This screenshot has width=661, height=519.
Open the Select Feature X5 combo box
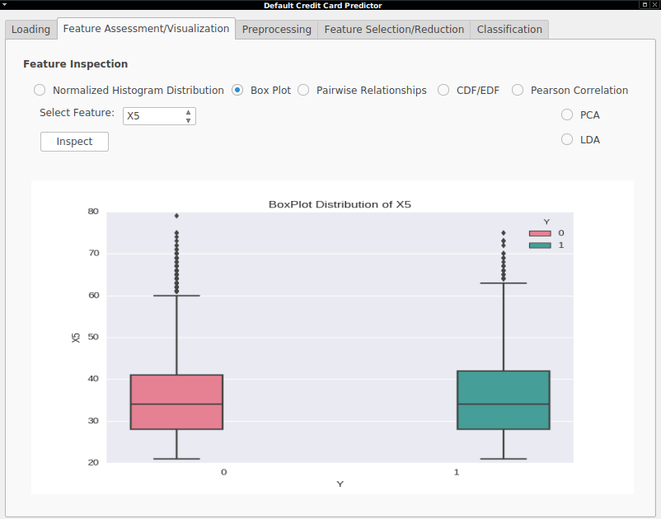tap(159, 116)
